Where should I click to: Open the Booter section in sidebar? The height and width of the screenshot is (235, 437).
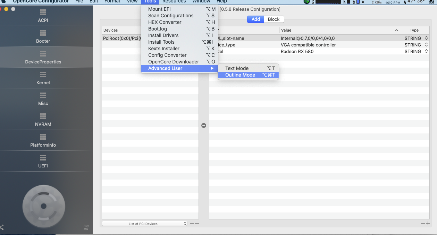point(43,37)
